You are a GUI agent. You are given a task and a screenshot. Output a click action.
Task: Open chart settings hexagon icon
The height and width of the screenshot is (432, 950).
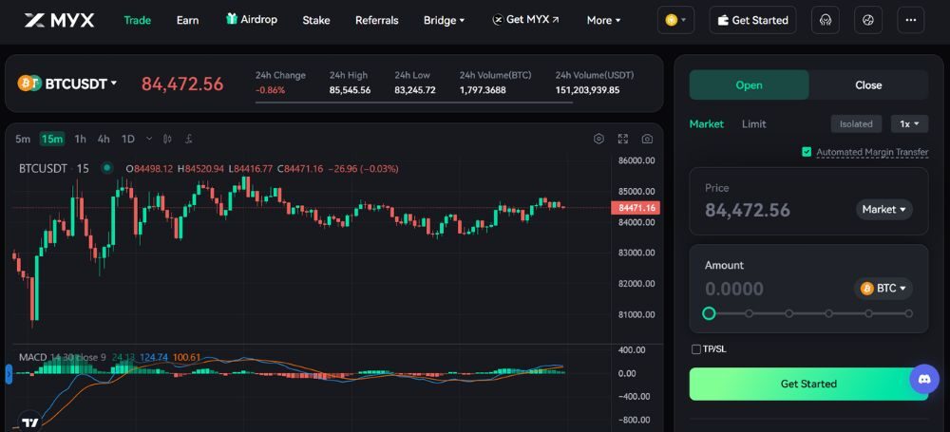coord(598,139)
